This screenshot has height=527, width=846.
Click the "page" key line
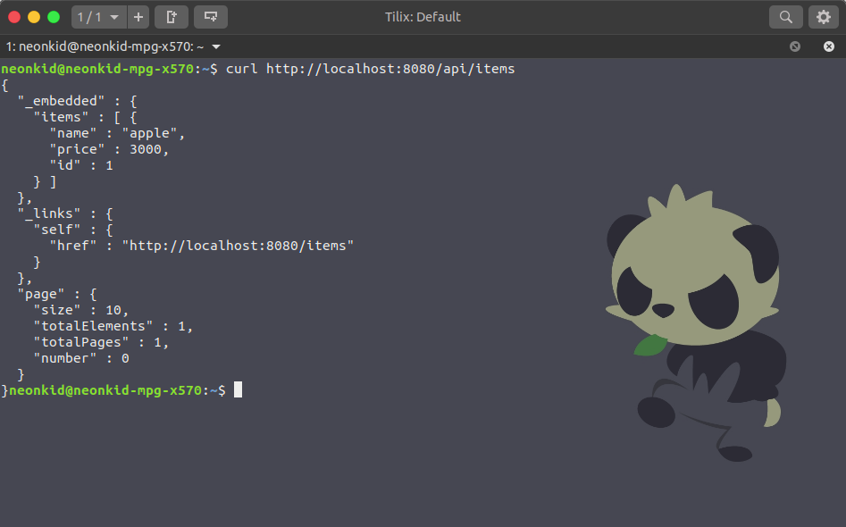[x=57, y=294]
